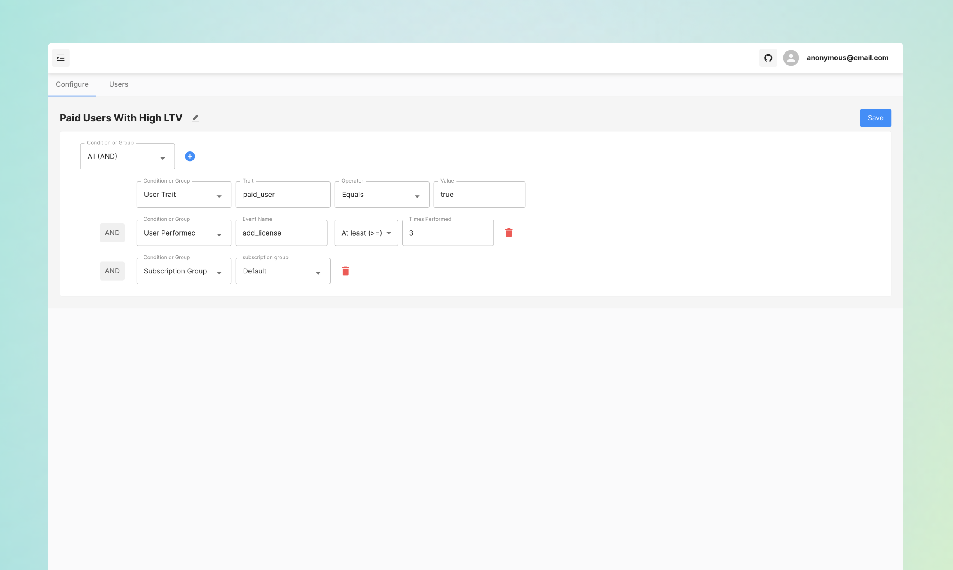The image size is (953, 570).
Task: Open the All (AND) group dropdown
Action: click(x=127, y=157)
